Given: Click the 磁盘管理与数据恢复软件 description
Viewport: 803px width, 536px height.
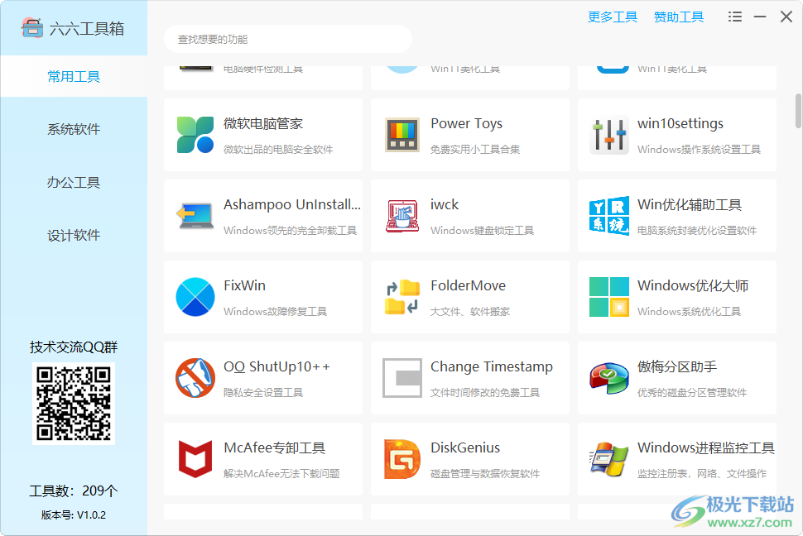Looking at the screenshot, I should coord(485,473).
